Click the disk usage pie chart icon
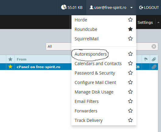This screenshot has width=161, height=132. click(64, 7)
